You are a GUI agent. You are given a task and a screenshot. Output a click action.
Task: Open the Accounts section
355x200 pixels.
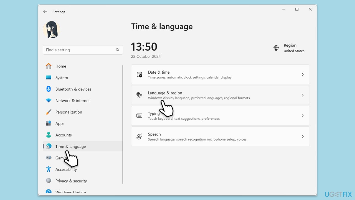point(83,135)
